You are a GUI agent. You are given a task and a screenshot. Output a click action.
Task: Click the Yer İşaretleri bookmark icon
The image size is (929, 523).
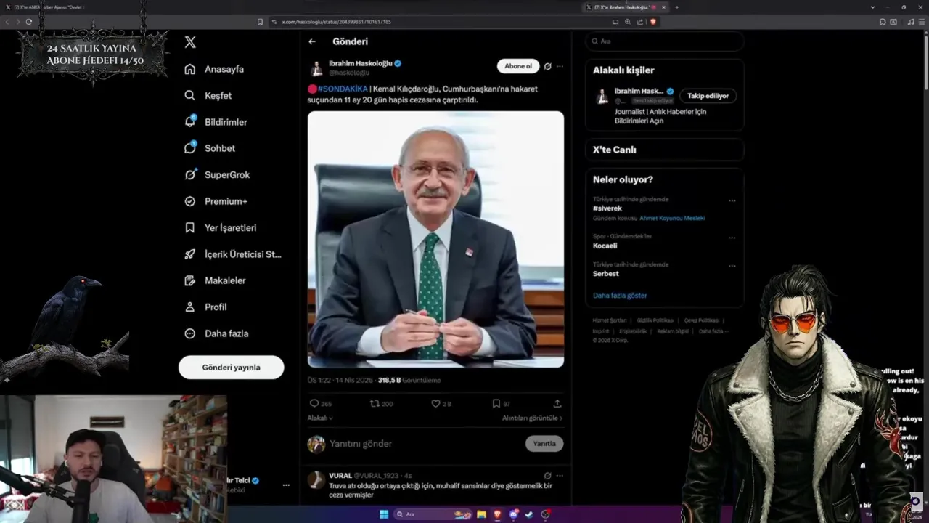click(190, 227)
